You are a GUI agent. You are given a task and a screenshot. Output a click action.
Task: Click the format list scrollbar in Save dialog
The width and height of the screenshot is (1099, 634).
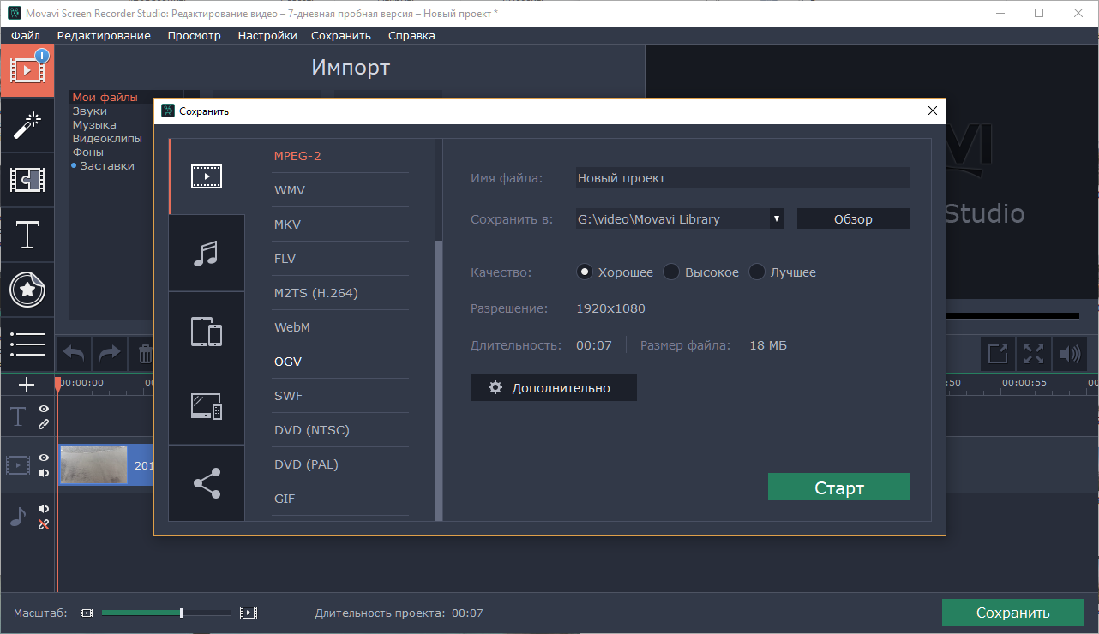(x=439, y=381)
